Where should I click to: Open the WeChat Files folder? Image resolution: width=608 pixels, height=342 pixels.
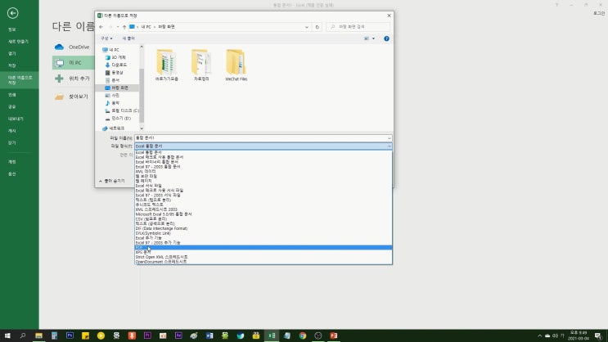pos(236,65)
